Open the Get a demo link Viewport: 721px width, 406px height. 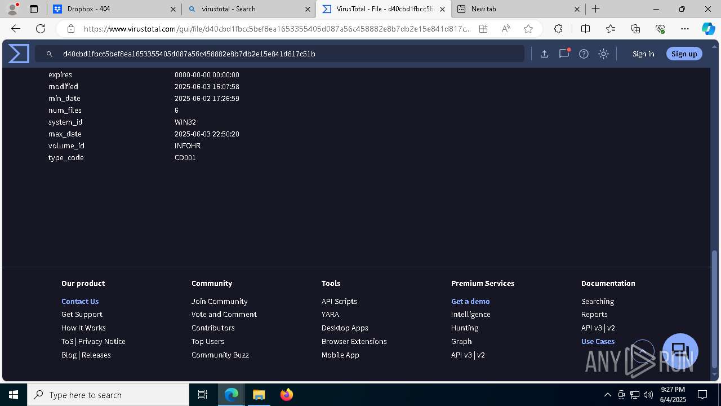coord(470,301)
